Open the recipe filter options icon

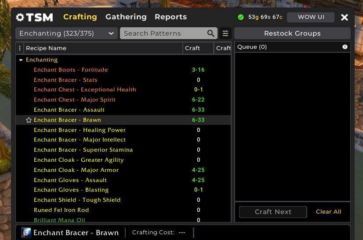(x=225, y=33)
